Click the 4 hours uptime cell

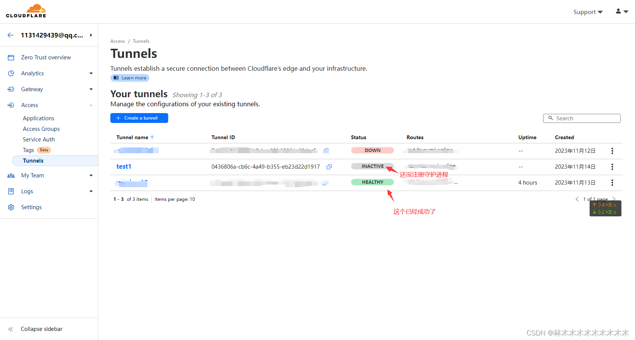coord(528,183)
